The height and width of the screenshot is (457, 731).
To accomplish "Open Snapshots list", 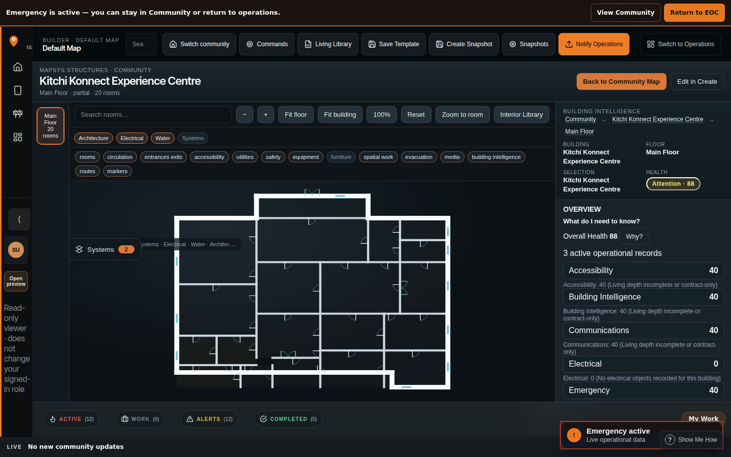I will (x=528, y=44).
